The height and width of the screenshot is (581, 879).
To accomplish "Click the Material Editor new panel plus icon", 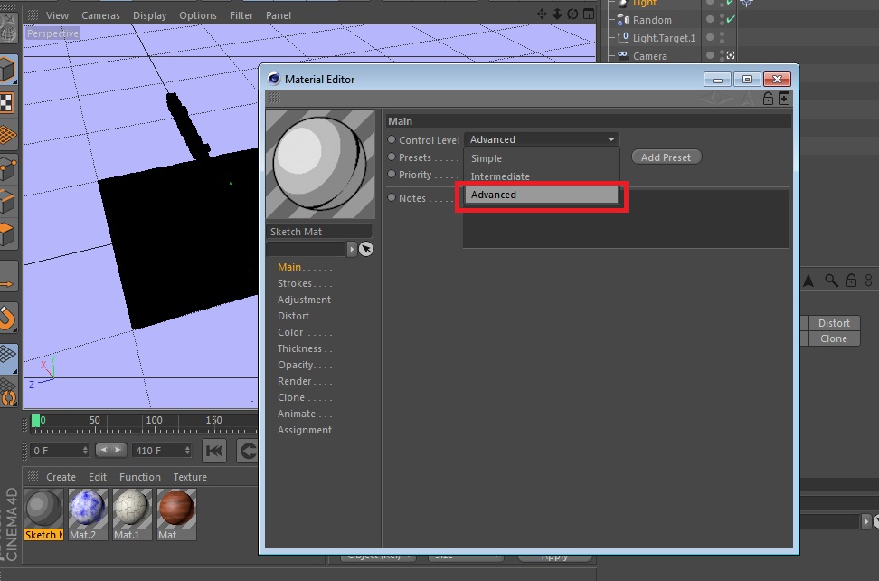I will pos(784,98).
